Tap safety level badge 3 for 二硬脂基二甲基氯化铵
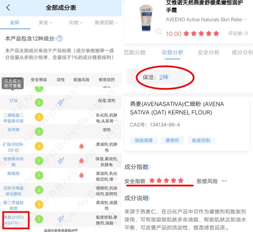This screenshot has height=232, width=253. (x=39, y=117)
